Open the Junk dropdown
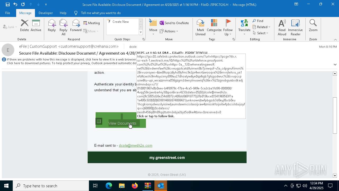The image size is (339, 191). point(10,27)
